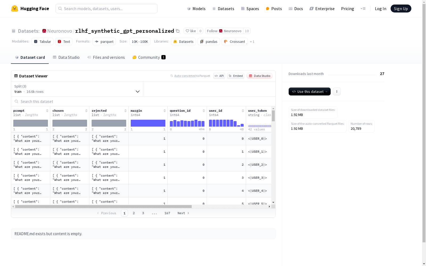Open the Use this dataset dropdown
The image size is (426, 266).
[310, 92]
